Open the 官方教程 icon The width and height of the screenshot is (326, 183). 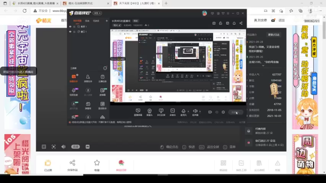point(259,163)
